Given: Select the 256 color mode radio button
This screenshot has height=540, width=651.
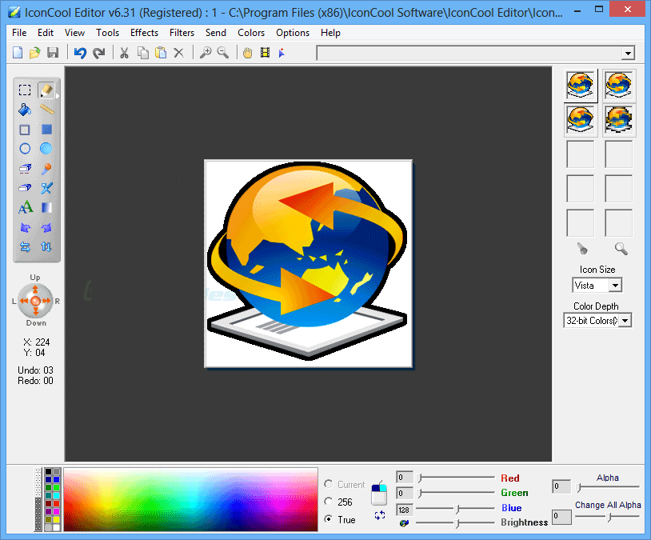Looking at the screenshot, I should point(329,502).
